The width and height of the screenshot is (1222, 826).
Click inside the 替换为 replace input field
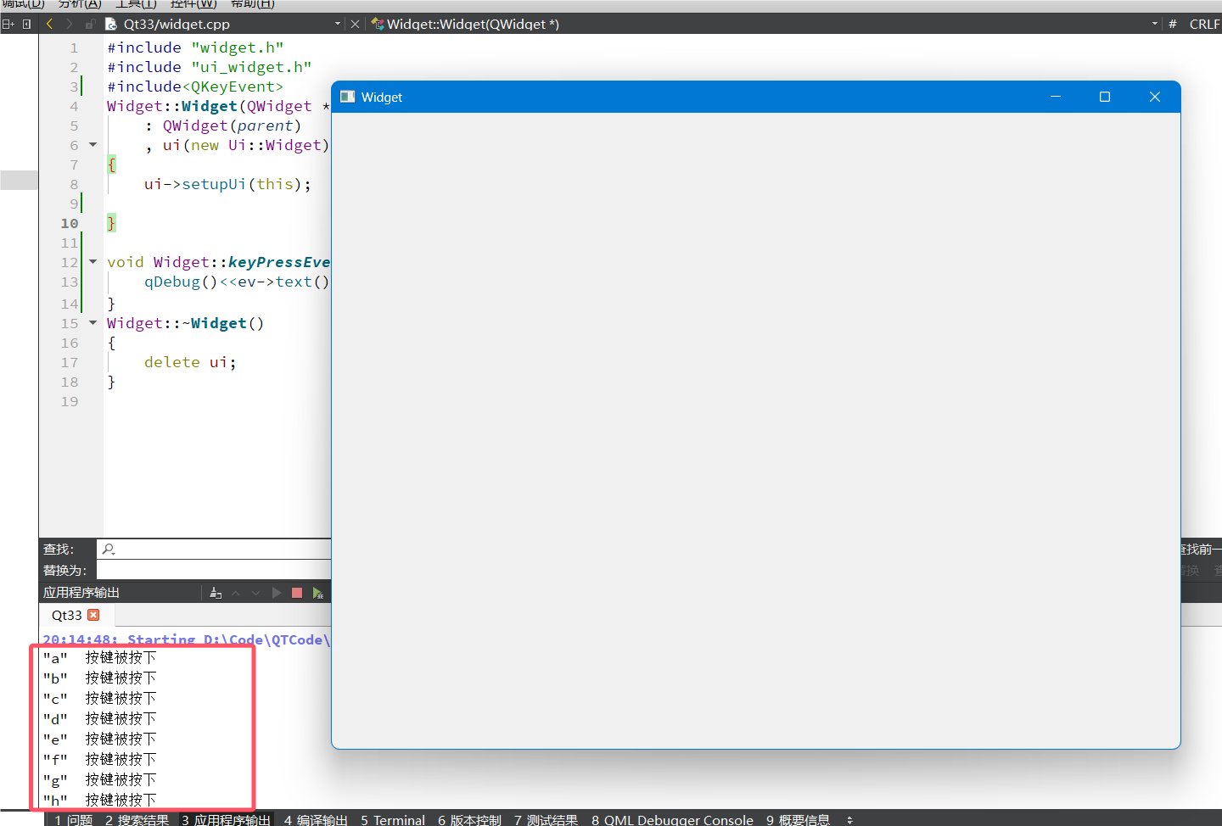click(x=214, y=571)
